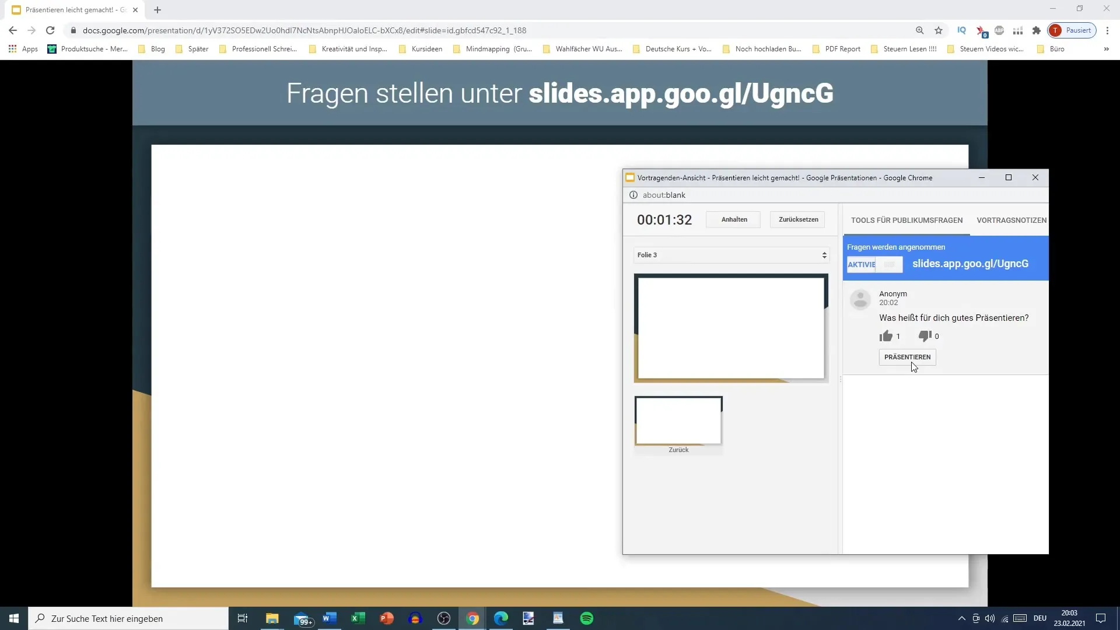Click the Zurücksetzen timer button

(798, 219)
